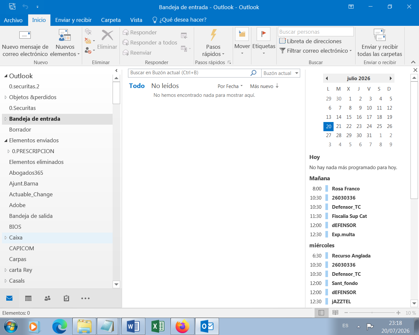Open the Mover folder icon
This screenshot has width=419, height=335.
point(242,34)
